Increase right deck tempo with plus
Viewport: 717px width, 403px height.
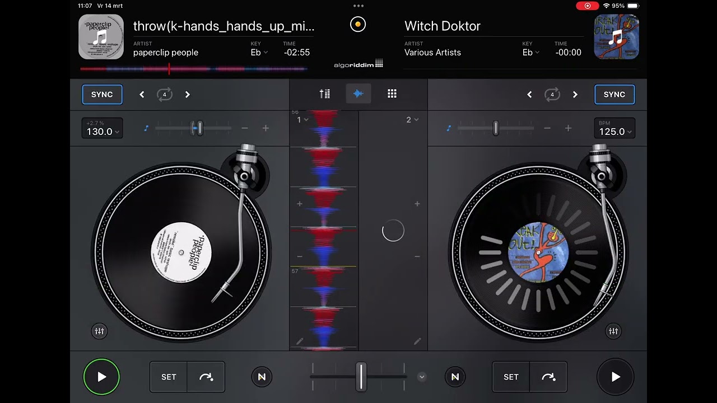(568, 128)
